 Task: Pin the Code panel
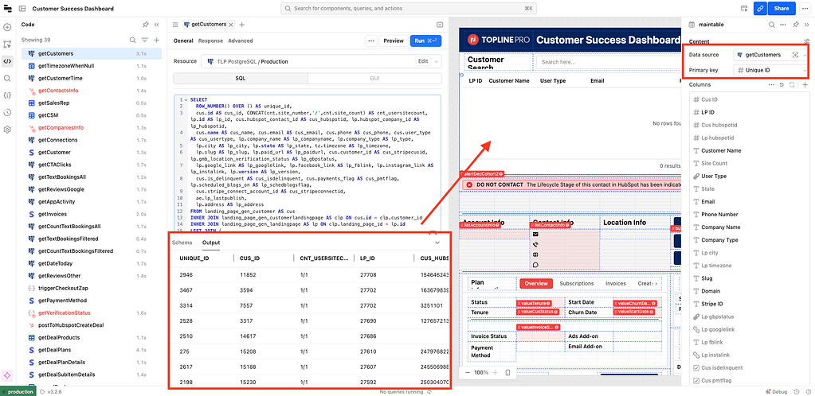coord(144,25)
